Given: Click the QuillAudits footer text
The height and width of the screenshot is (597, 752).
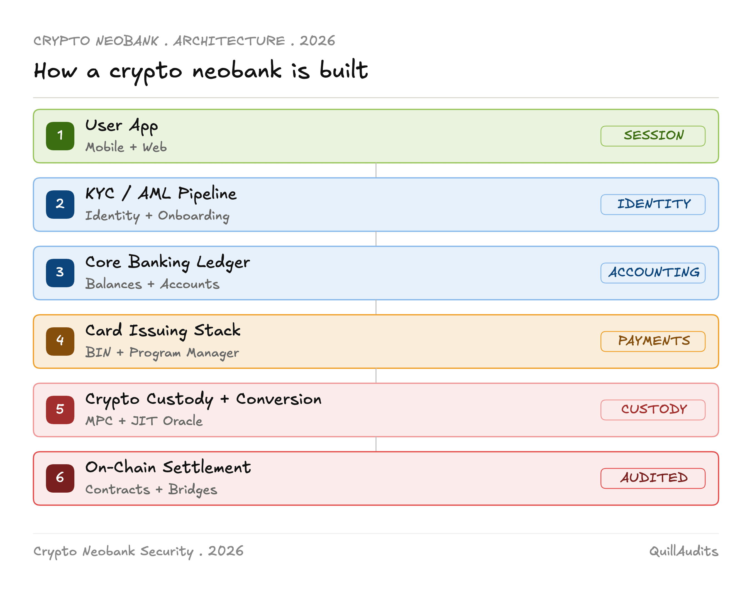Looking at the screenshot, I should [684, 551].
